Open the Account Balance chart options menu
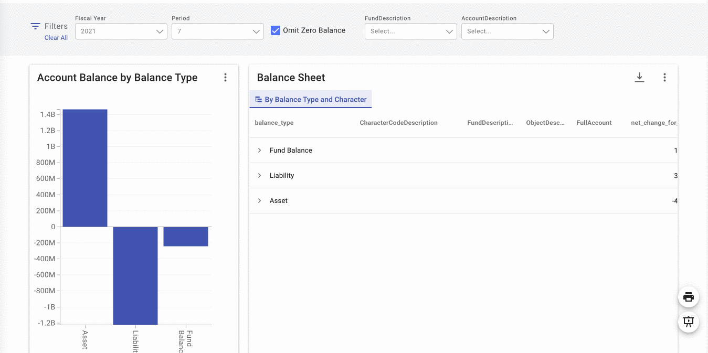708x353 pixels. pos(226,78)
